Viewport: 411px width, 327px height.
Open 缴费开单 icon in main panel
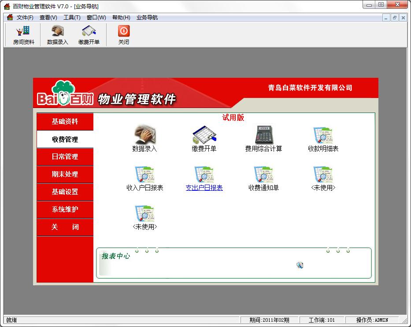204,134
